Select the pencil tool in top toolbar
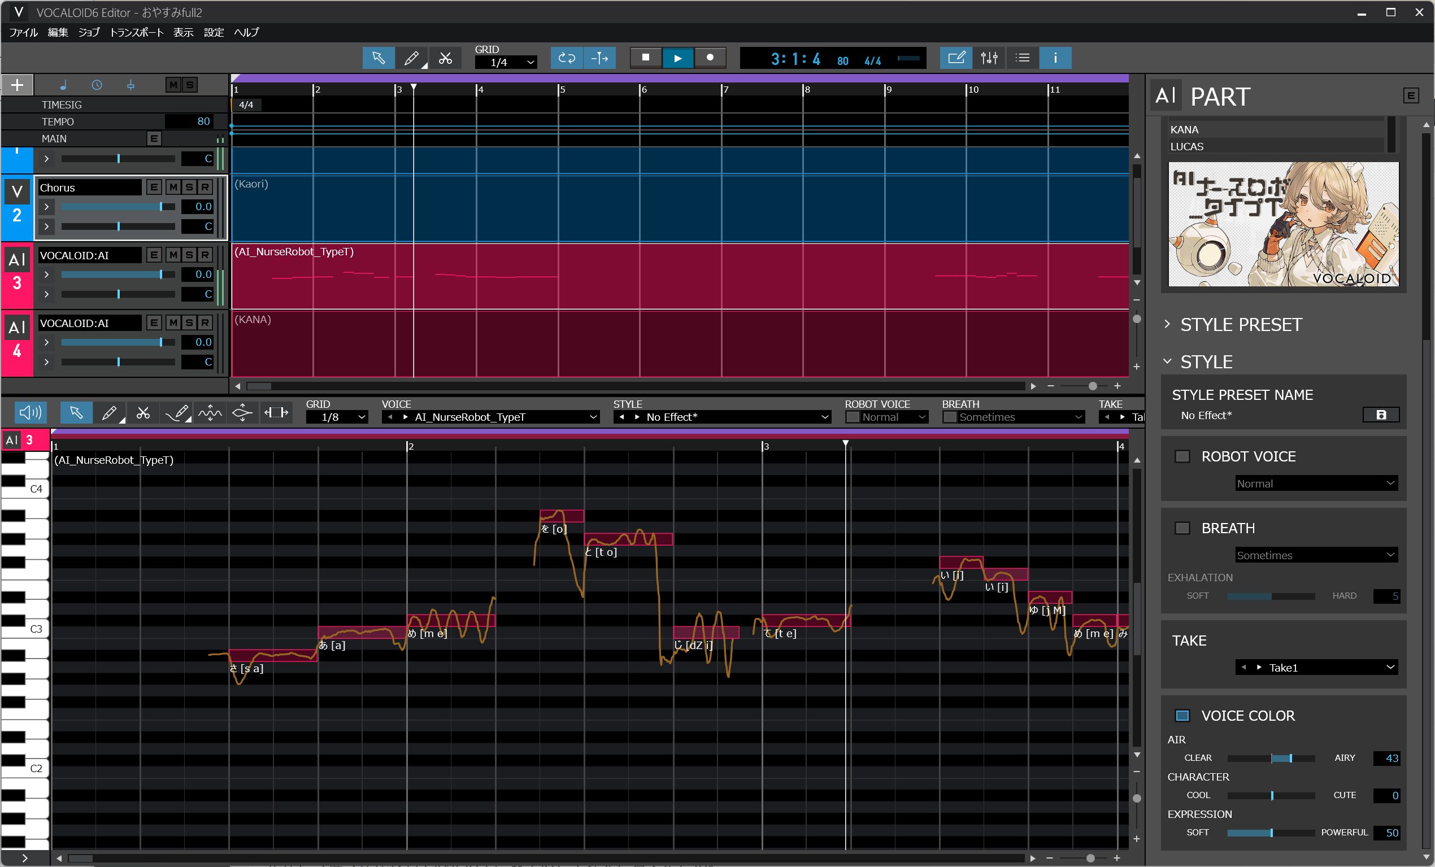This screenshot has height=867, width=1435. (x=412, y=58)
